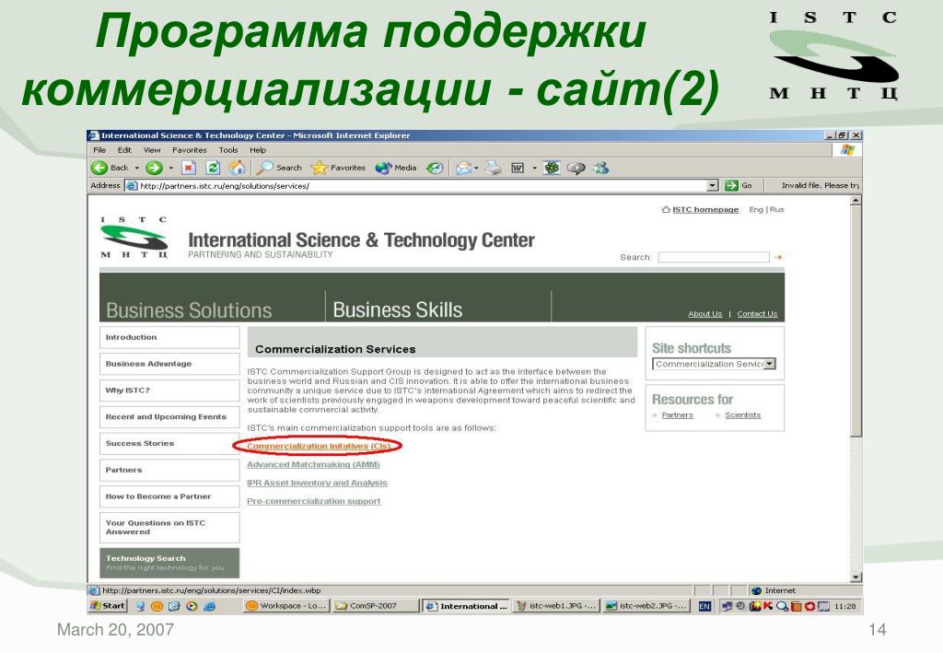Switch to istc-web1.JPG taskbar window
Viewport: 943px width, 653px height.
pos(556,605)
